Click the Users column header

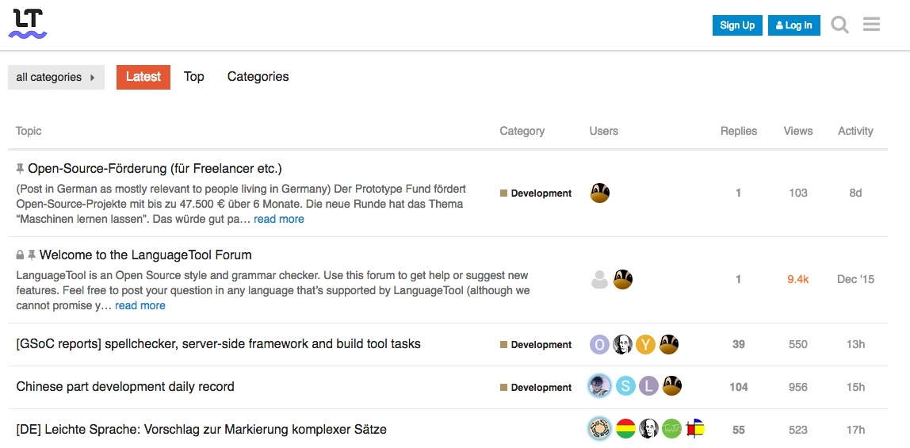[603, 131]
